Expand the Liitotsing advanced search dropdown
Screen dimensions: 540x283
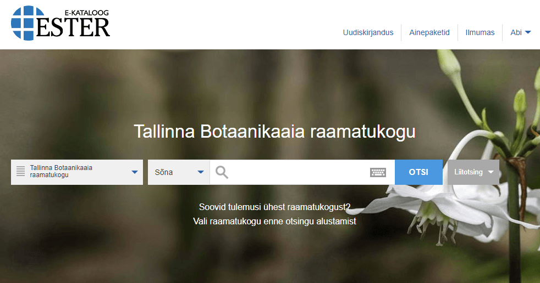(x=473, y=172)
